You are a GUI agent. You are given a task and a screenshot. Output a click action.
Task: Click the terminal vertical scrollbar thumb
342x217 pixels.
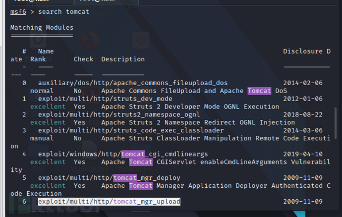pos(336,122)
